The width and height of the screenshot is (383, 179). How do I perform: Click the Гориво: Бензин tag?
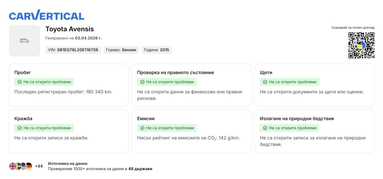(x=121, y=50)
